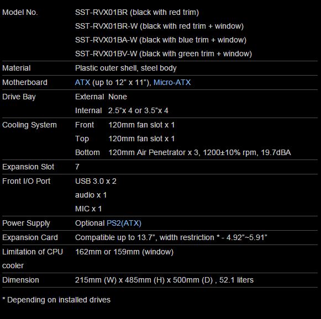321x319 pixels.
Task: Click the Expansion Card compatibility text
Action: click(x=171, y=237)
